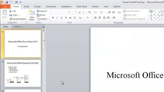164x92 pixels.
Task: Select the Text Box shape icon
Action: click(151, 11)
